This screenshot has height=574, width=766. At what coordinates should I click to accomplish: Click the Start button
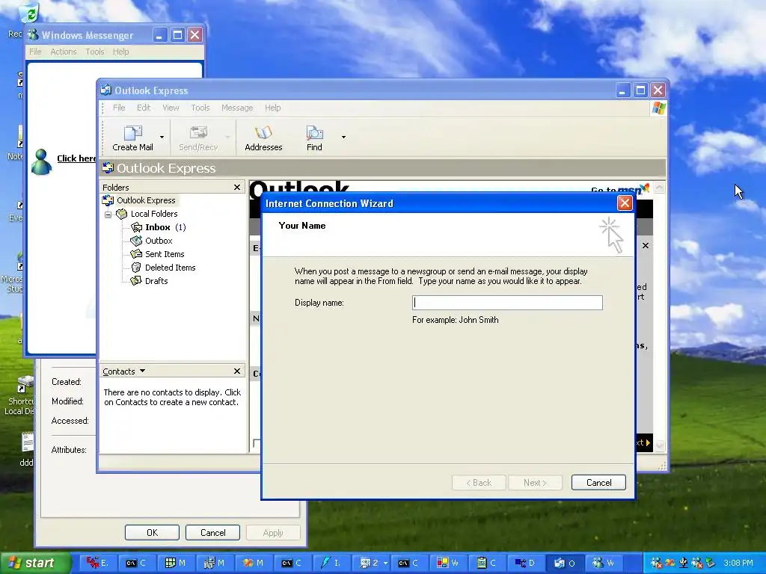(x=34, y=563)
